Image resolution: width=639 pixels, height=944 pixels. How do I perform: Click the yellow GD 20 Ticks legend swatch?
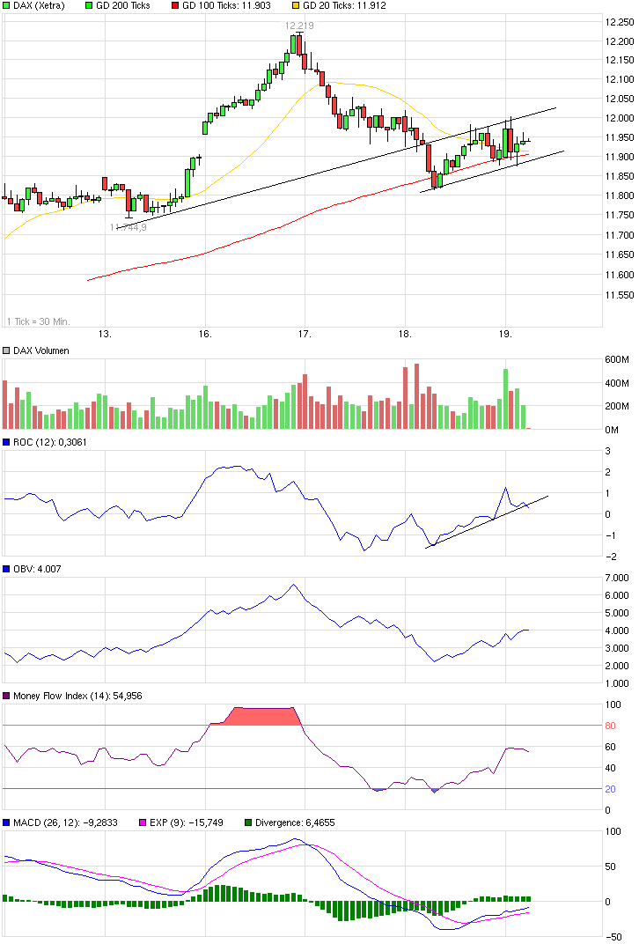click(x=296, y=5)
